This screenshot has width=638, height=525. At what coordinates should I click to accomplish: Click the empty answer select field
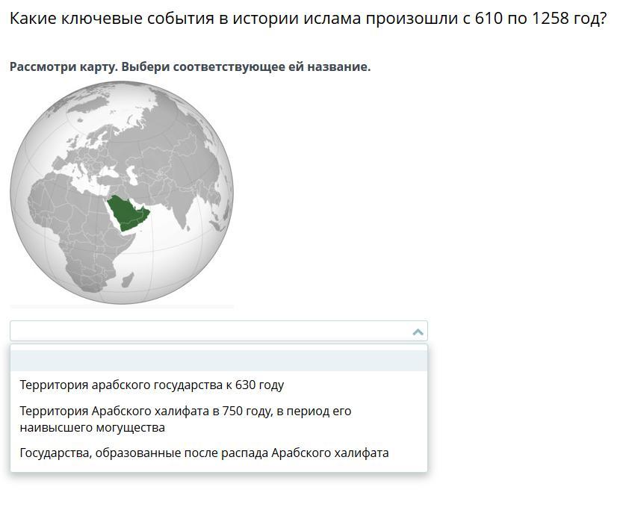click(218, 331)
